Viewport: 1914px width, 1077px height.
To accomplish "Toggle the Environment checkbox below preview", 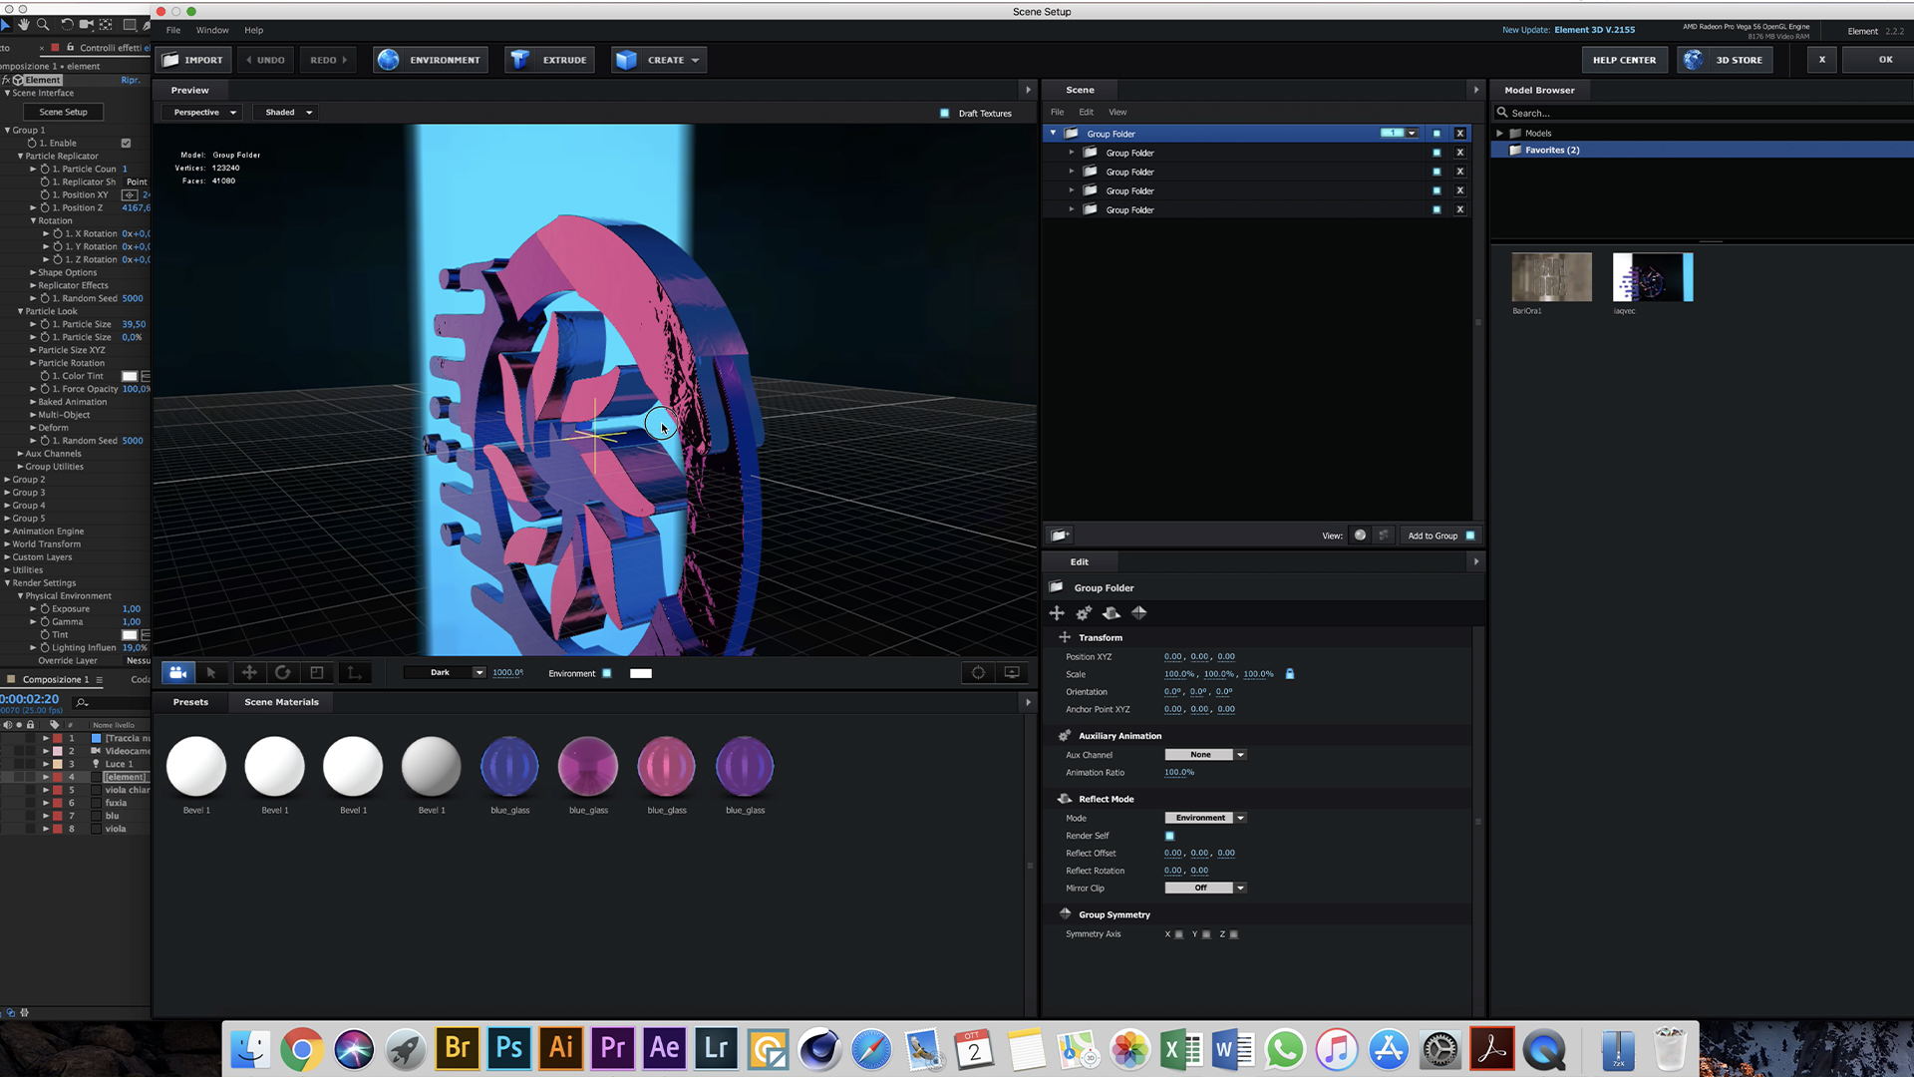I will (x=606, y=673).
